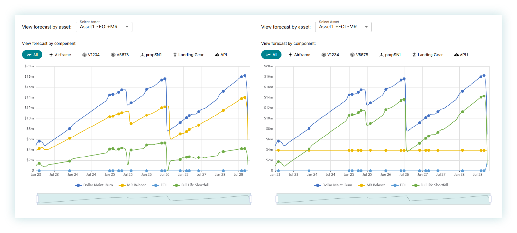517x233 pixels.
Task: Toggle Full Life Shortfall series in +EOL-MR chart legend
Action: [430, 185]
